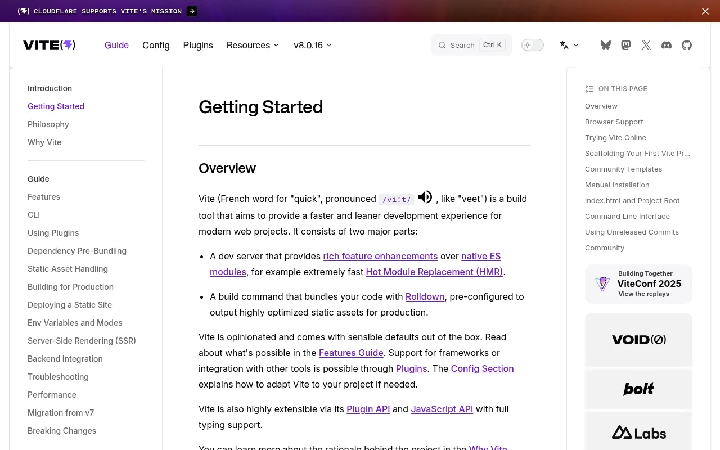
Task: Play the Vite pronunciation speaker icon
Action: click(x=425, y=197)
